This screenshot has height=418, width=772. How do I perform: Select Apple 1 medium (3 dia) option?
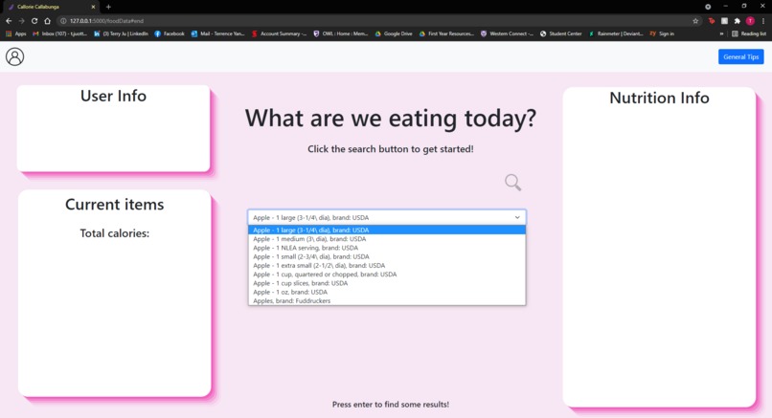387,238
